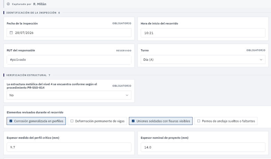Click the Espesor nominal de proyecto field

coord(203,147)
